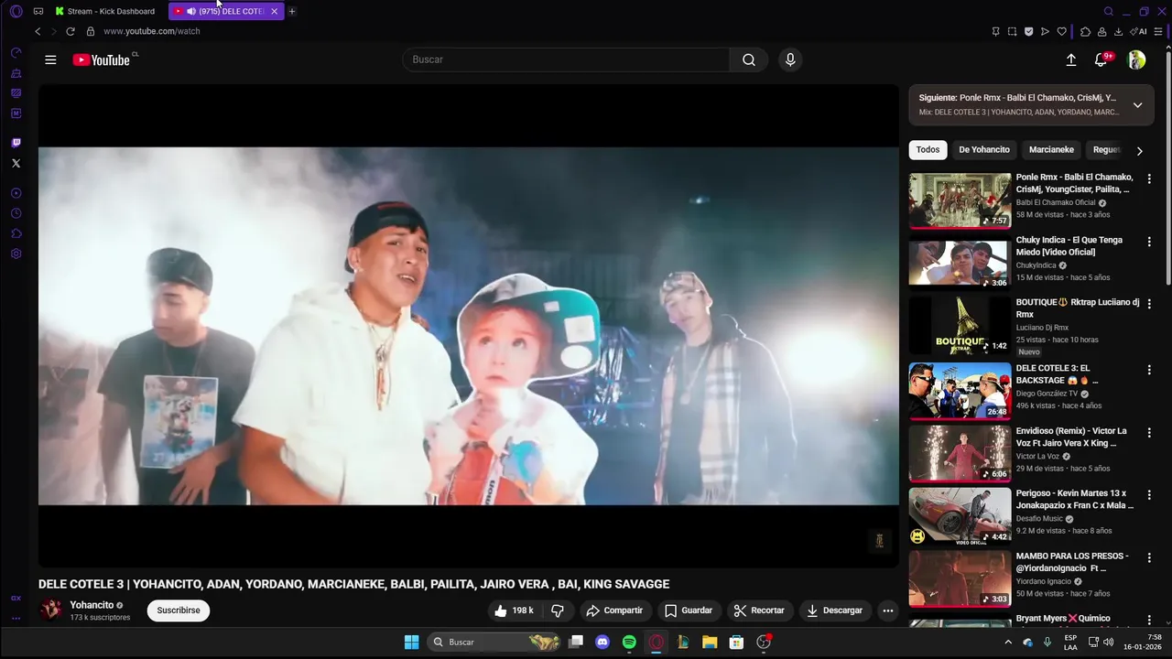Show more filter chips with right arrow
Screen dimensions: 1172x659
(x=1139, y=150)
